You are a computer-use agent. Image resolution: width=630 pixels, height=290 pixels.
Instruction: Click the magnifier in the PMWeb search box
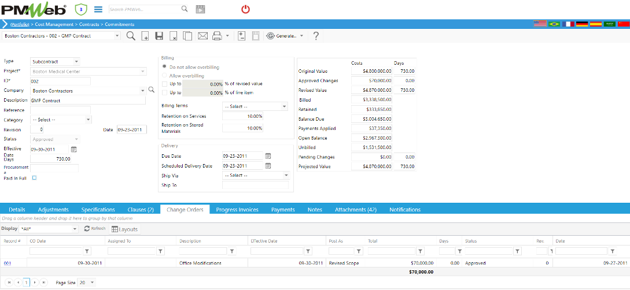click(x=185, y=9)
